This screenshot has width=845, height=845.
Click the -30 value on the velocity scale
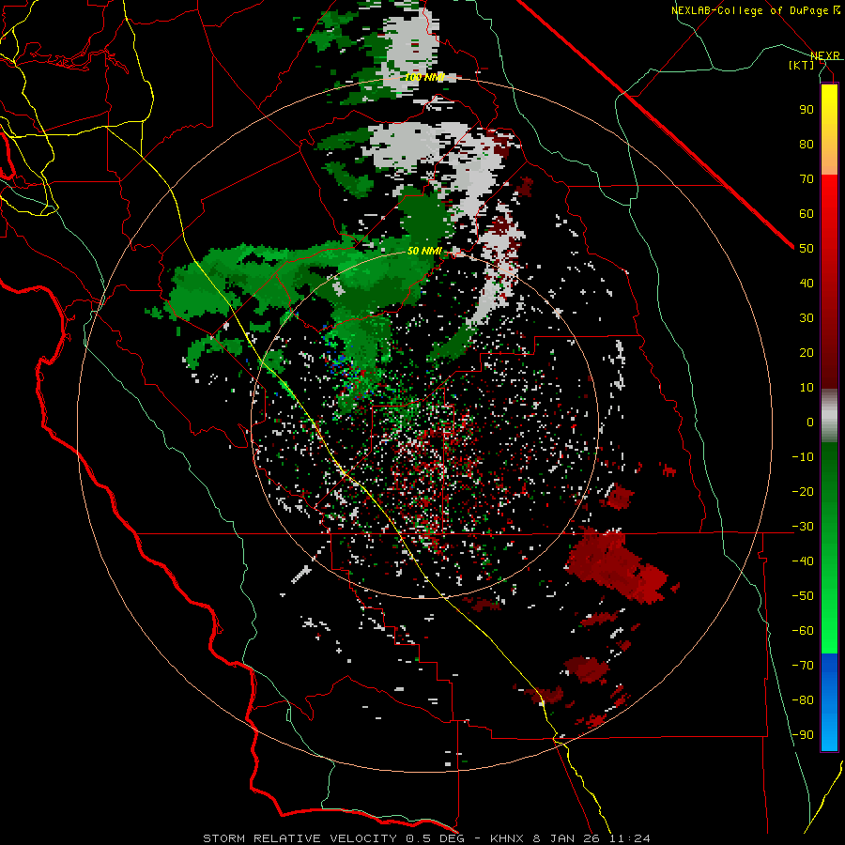[803, 527]
